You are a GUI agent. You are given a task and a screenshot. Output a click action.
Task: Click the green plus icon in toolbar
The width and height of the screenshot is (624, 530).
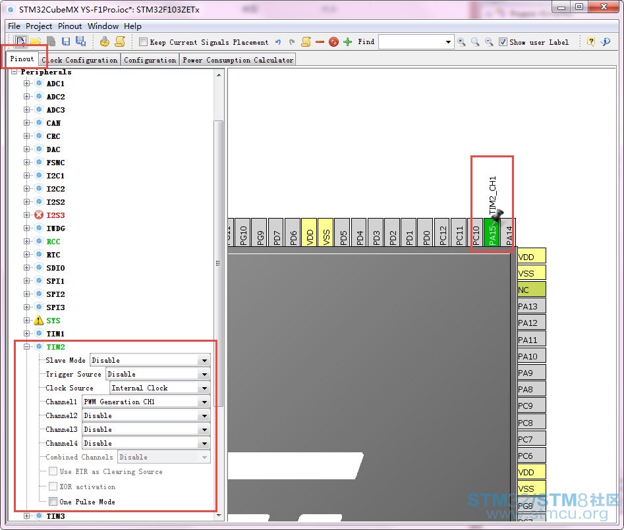[x=347, y=41]
